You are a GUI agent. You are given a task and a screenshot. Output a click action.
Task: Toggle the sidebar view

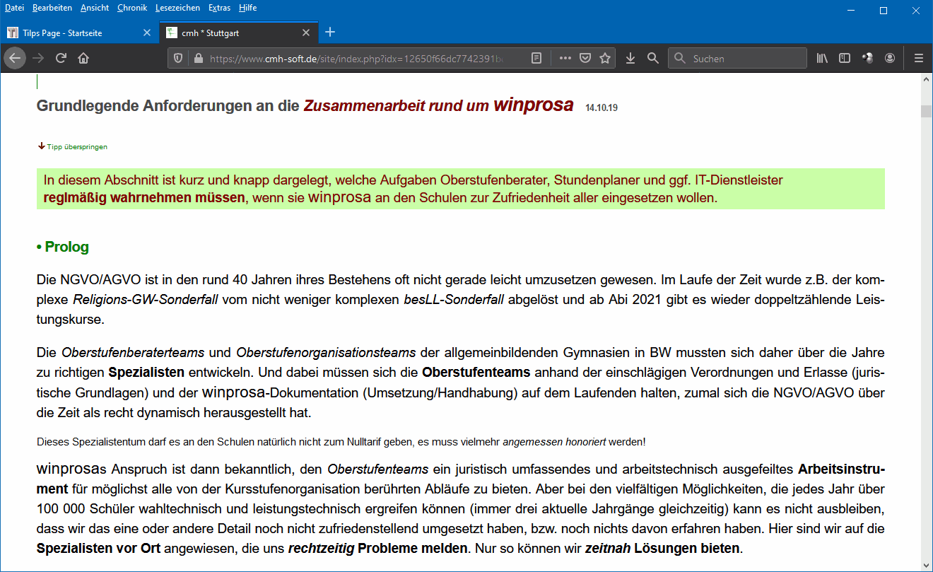[x=844, y=58]
